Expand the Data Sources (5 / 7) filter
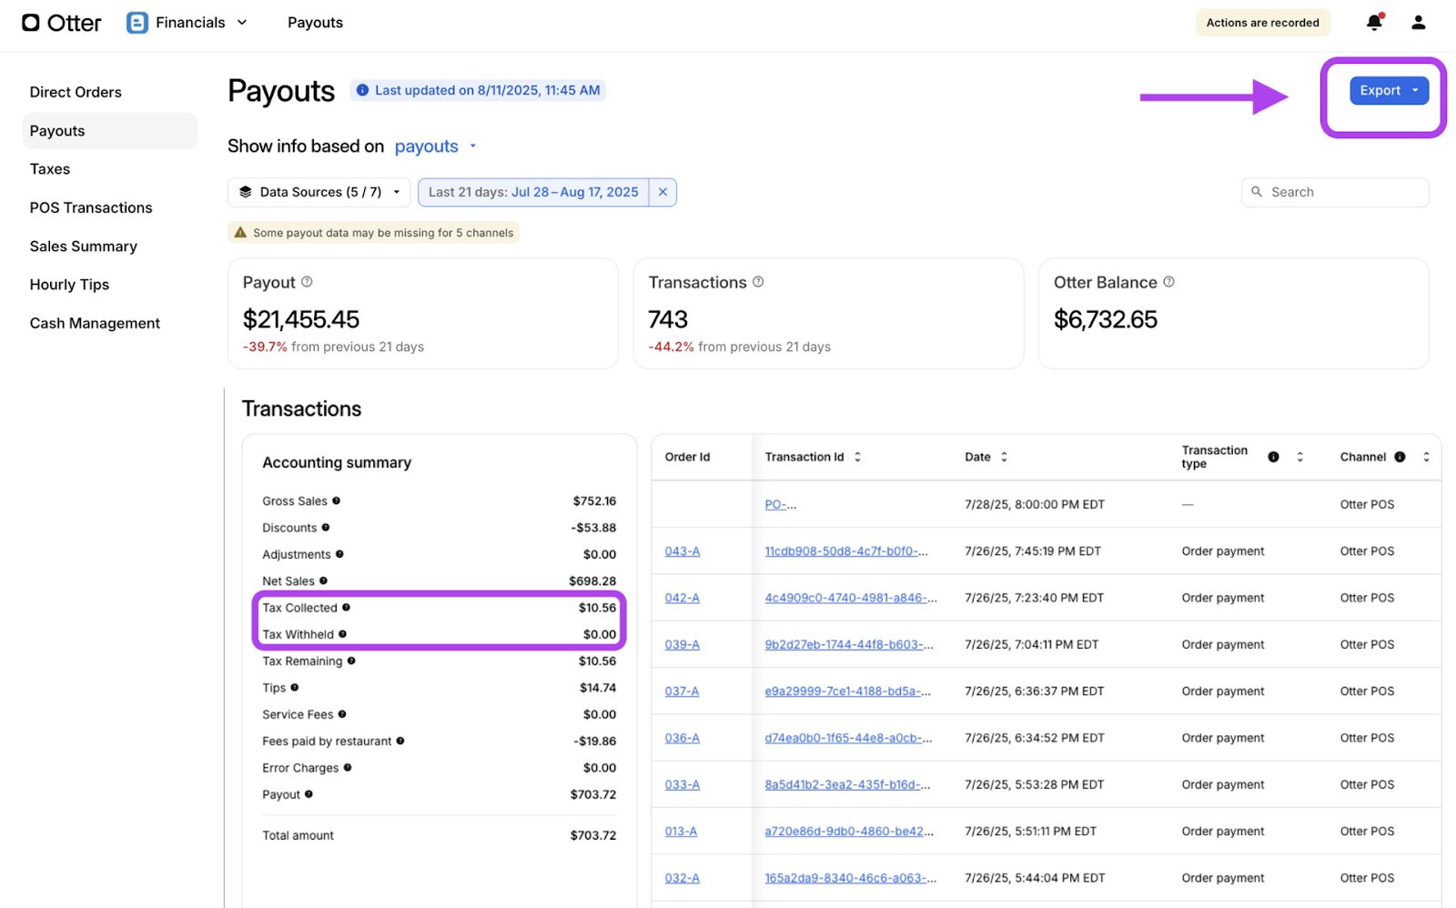This screenshot has width=1456, height=908. point(318,192)
